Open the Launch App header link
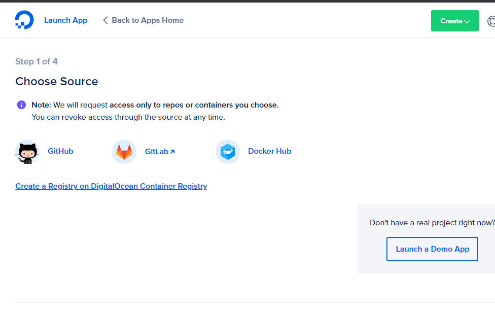The height and width of the screenshot is (310, 495). tap(65, 20)
